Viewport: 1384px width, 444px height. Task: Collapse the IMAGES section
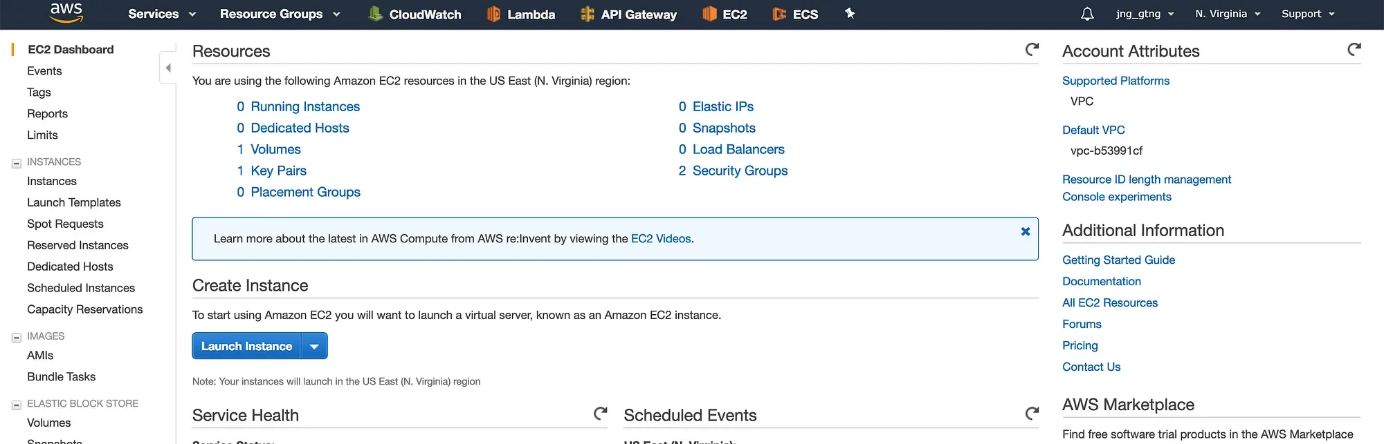click(15, 336)
